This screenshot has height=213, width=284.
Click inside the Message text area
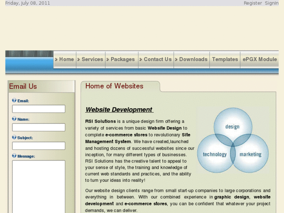pyautogui.click(x=39, y=187)
